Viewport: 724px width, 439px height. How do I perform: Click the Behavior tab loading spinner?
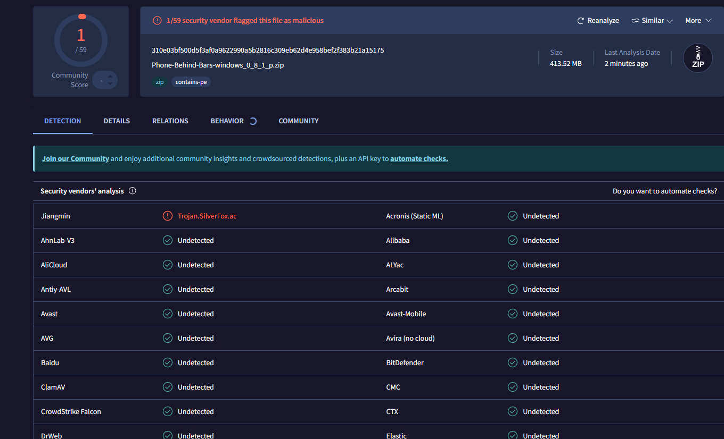[x=253, y=121]
